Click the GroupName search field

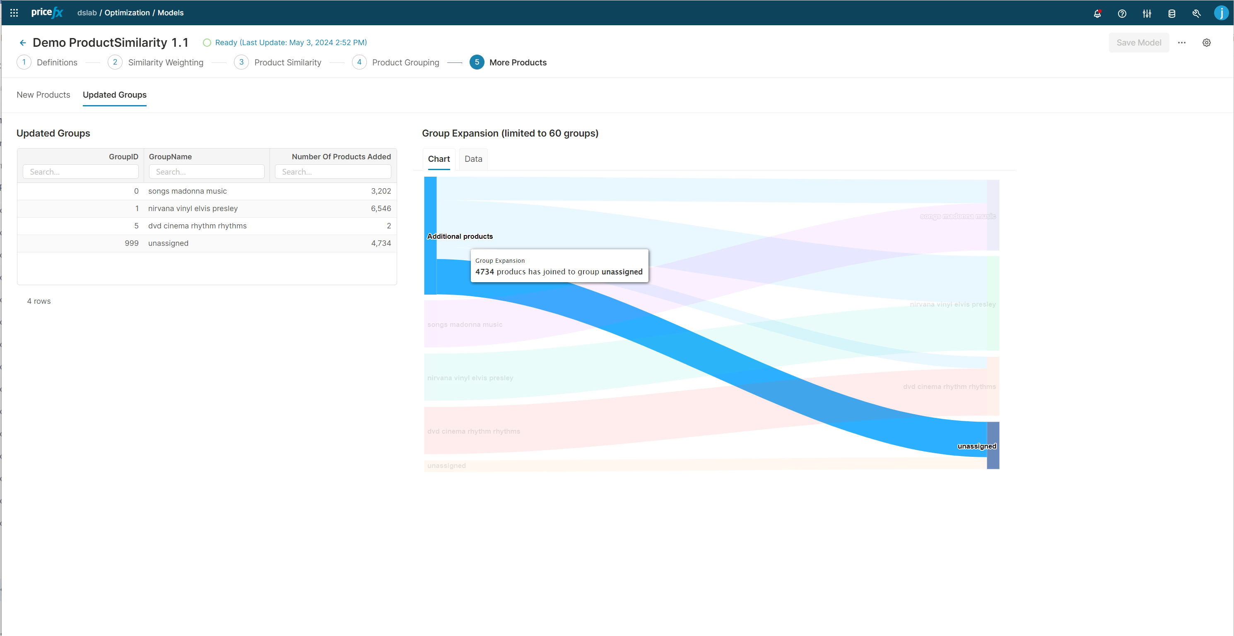[207, 172]
